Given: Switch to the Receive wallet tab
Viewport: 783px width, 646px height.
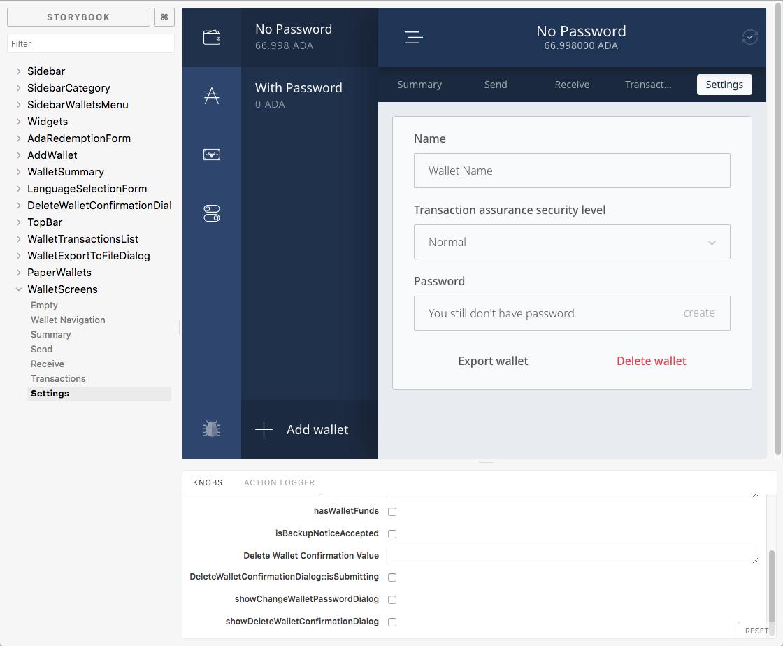Looking at the screenshot, I should pos(572,85).
